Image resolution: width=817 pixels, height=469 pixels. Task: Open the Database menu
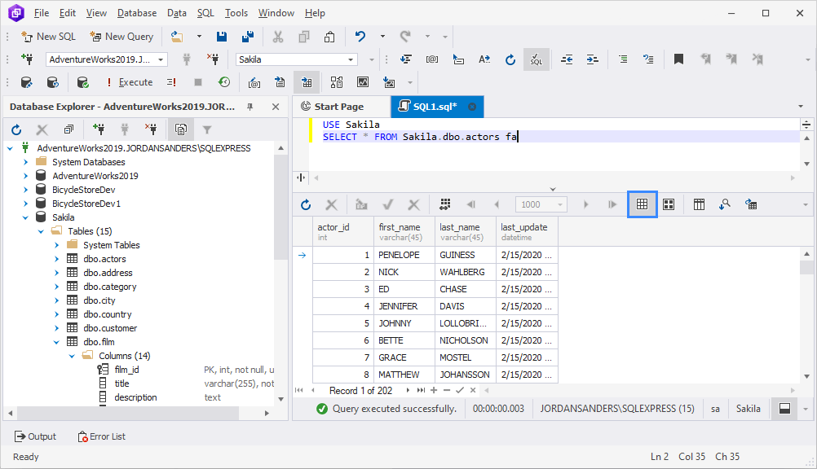[x=136, y=12]
